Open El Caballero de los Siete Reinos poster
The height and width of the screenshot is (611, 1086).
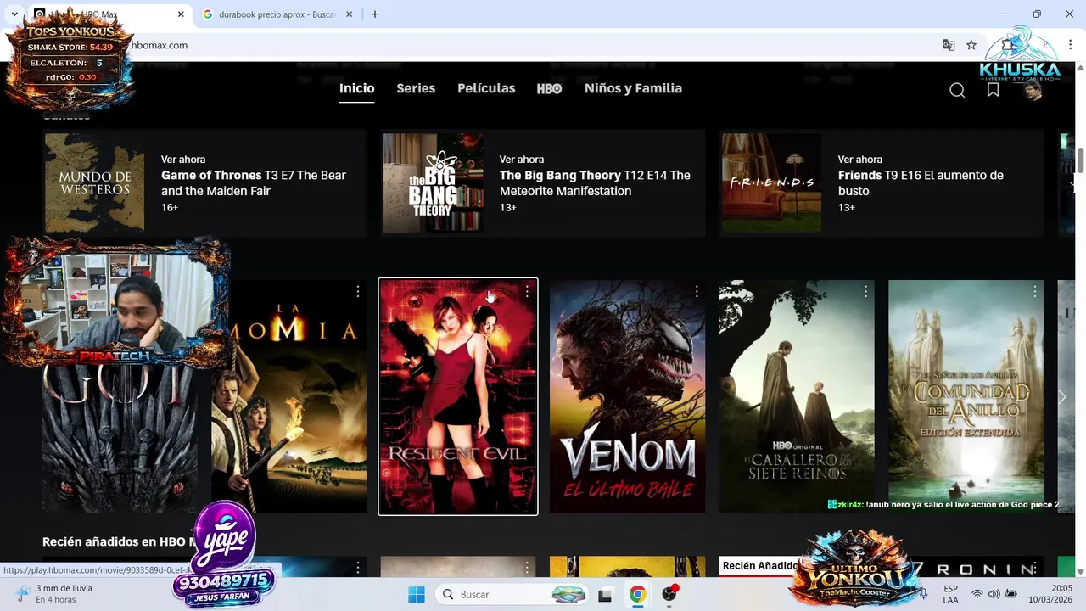[797, 396]
